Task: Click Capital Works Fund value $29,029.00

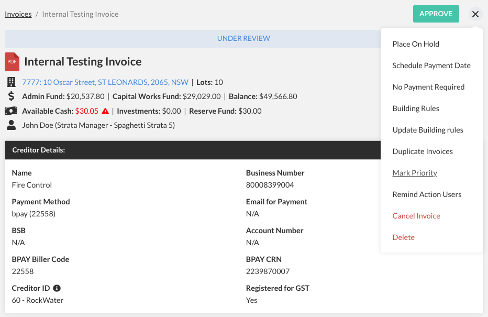Action: [x=202, y=96]
